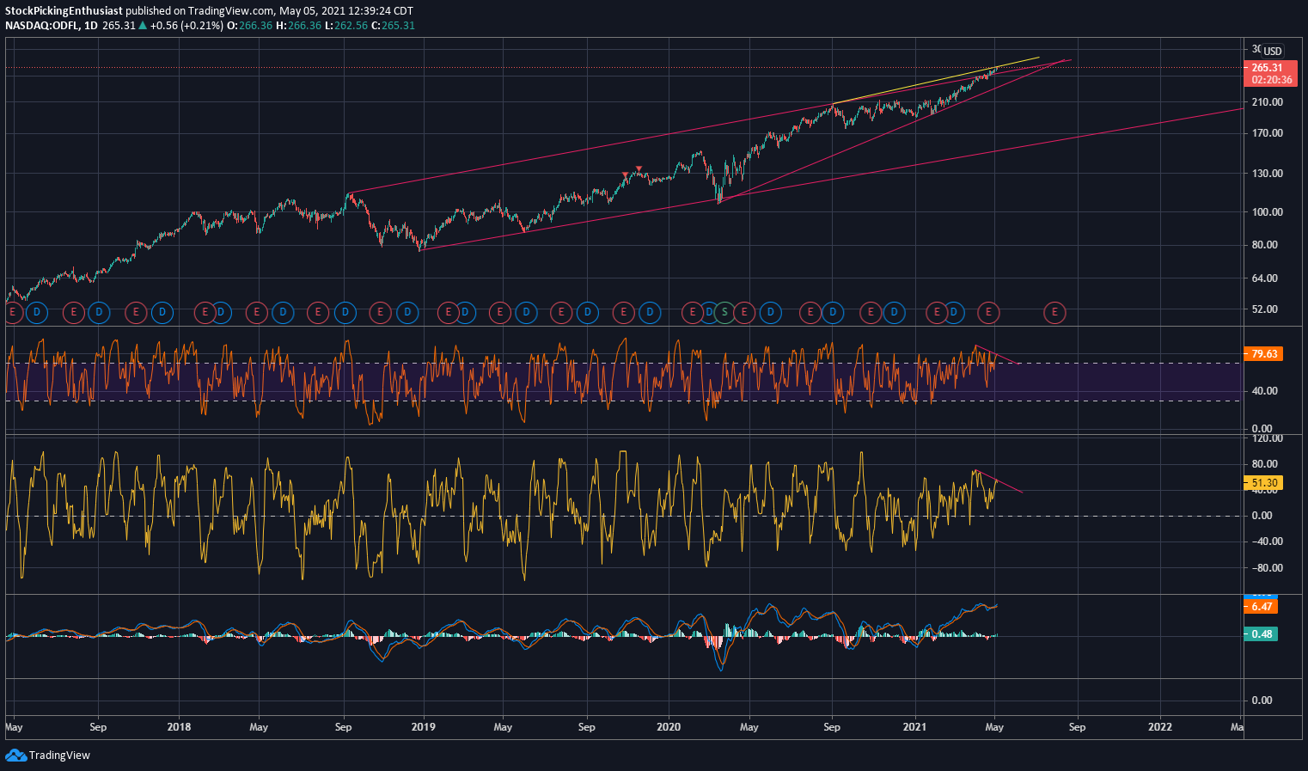
Task: Select the pink divergence line on the yellow oscillator
Action: coord(999,481)
